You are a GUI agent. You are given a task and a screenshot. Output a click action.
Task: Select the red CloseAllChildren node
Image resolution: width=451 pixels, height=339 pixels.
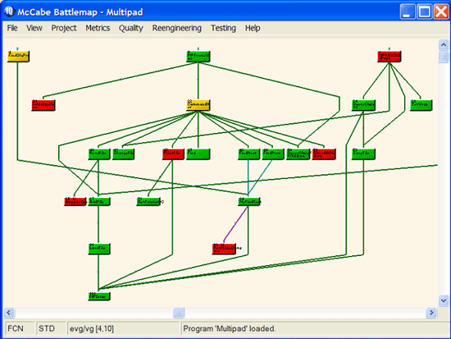pos(324,153)
